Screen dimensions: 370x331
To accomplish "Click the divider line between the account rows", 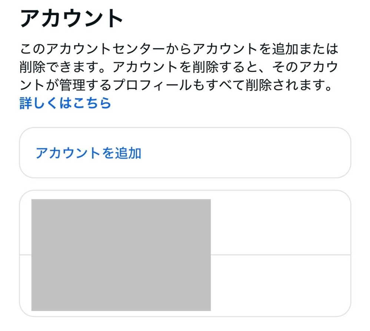I will click(281, 255).
